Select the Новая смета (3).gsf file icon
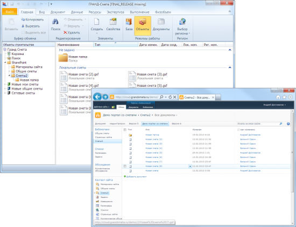 pos(132,76)
